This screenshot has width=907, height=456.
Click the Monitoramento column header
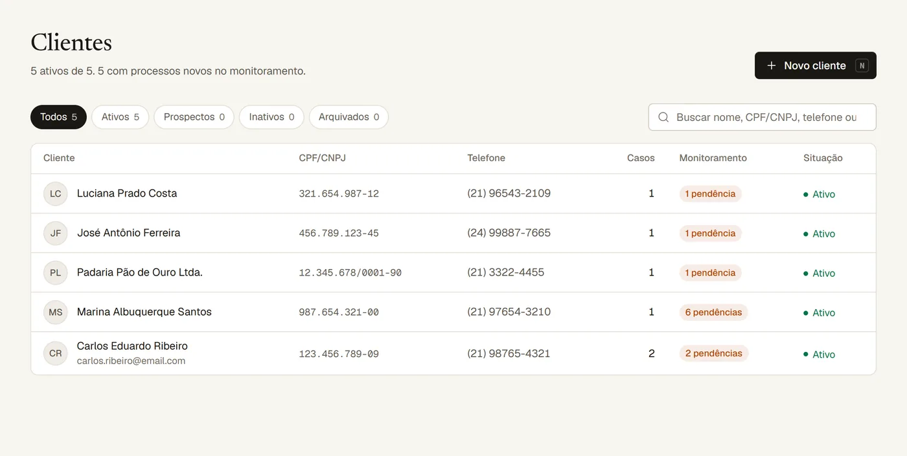(x=713, y=158)
